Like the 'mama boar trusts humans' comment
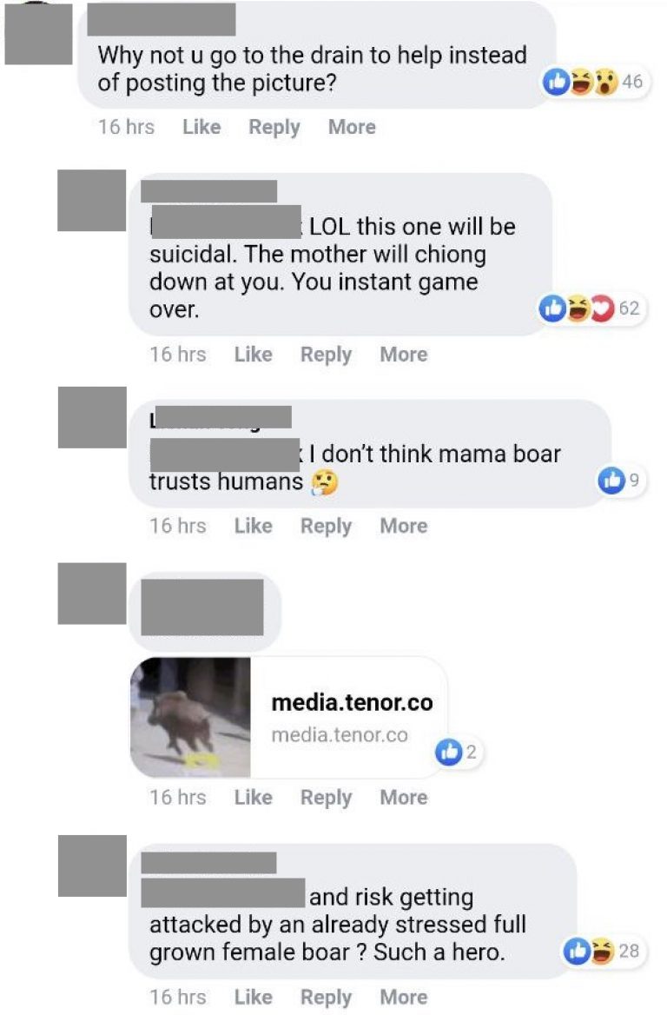This screenshot has height=1015, width=667. (253, 526)
